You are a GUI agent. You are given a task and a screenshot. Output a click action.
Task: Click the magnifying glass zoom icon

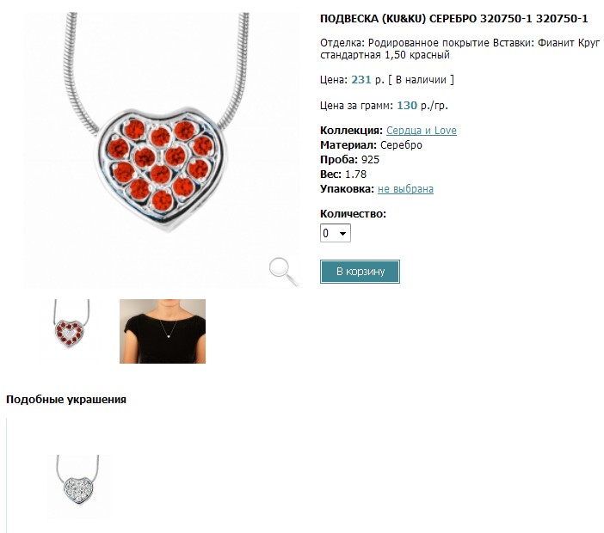tap(284, 272)
